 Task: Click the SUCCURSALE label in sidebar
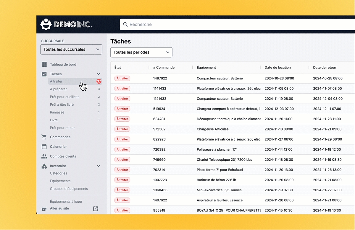coord(53,41)
